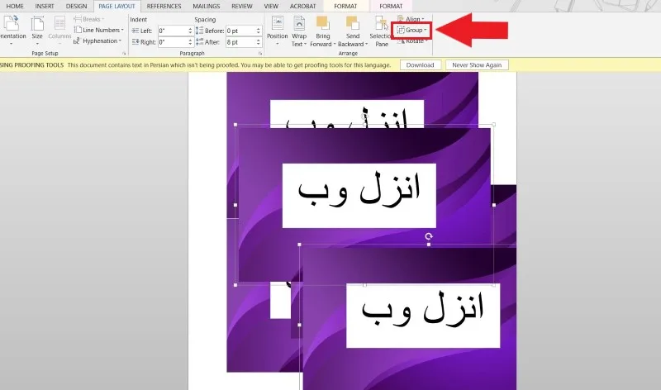
Task: Click the Send Backward icon
Action: (x=353, y=23)
